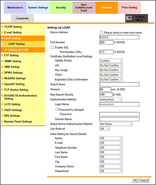This screenshot has height=185, width=156.
Task: Enable the SSL checkbox
Action: (52, 47)
